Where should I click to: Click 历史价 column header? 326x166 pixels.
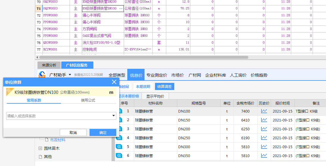pos(264,103)
